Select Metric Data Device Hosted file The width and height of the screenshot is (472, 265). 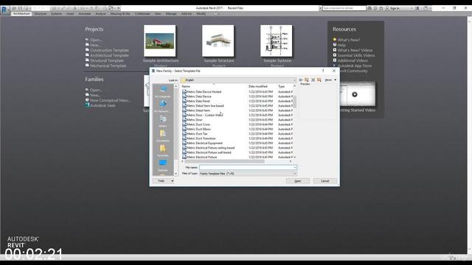[x=204, y=91]
